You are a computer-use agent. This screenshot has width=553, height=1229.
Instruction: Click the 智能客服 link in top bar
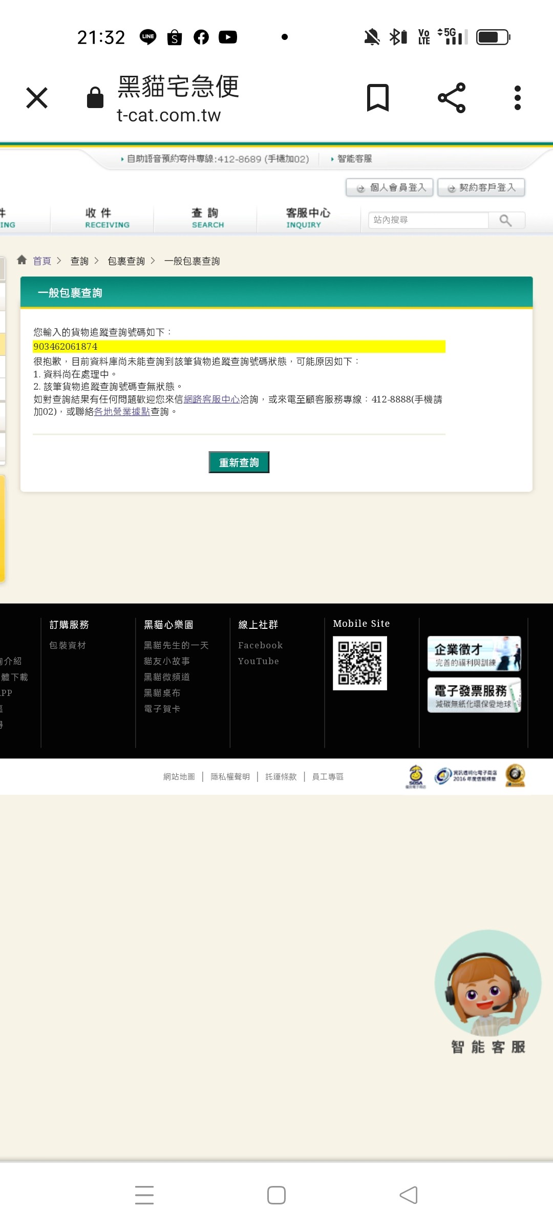354,159
